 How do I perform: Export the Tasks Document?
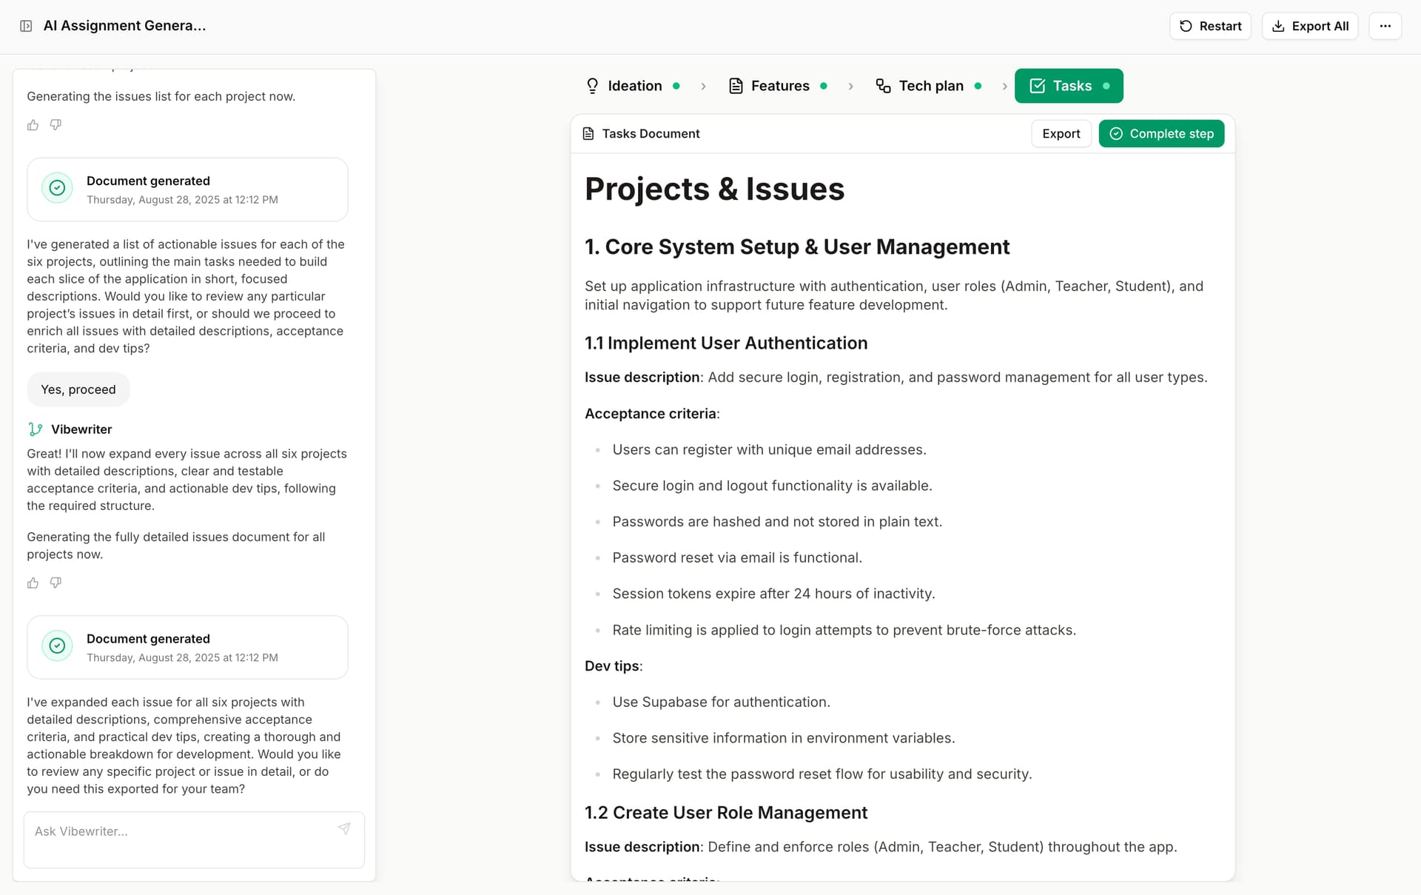(1061, 134)
